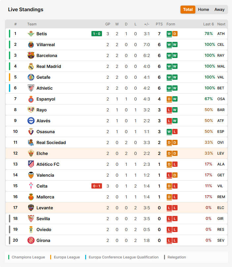Select the Real Madrid crest icon
Viewport: 232px width, 267px height.
click(x=31, y=66)
